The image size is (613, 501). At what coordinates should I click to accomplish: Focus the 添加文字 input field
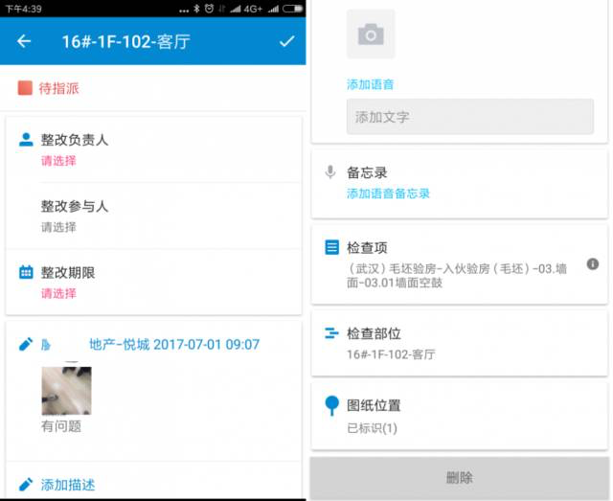[x=470, y=117]
